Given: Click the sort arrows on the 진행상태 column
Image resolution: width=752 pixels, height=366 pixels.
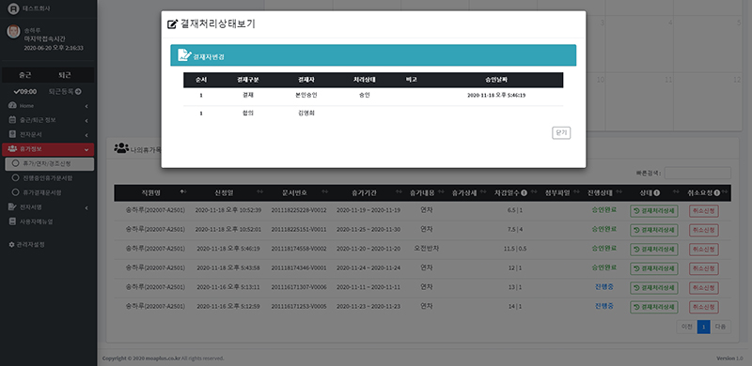Looking at the screenshot, I should pyautogui.click(x=619, y=192).
